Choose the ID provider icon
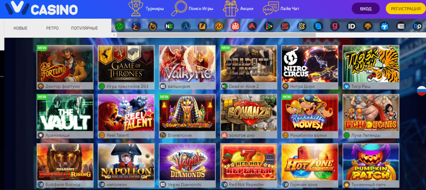 pyautogui.click(x=351, y=26)
